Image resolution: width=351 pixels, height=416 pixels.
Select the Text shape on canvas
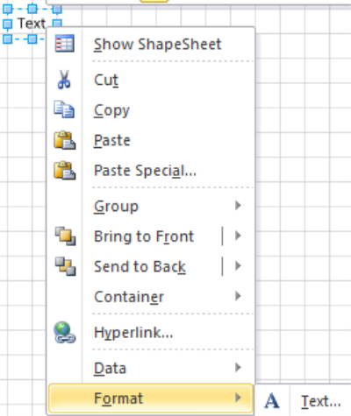click(32, 24)
